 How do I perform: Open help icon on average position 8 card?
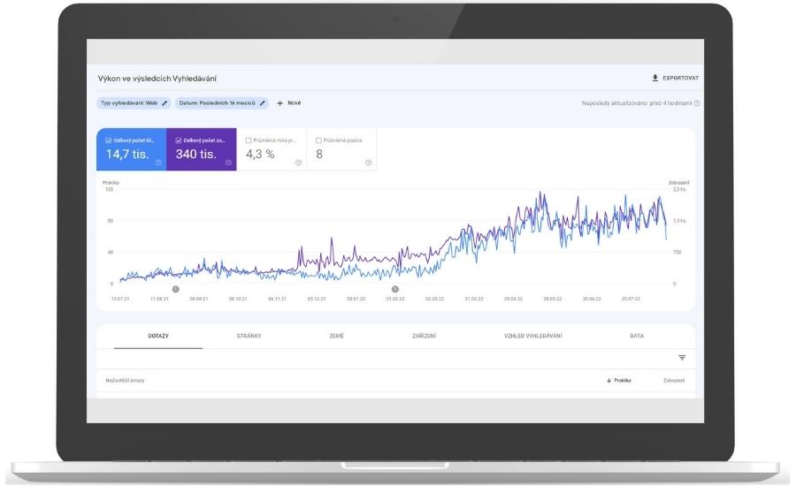coord(369,163)
